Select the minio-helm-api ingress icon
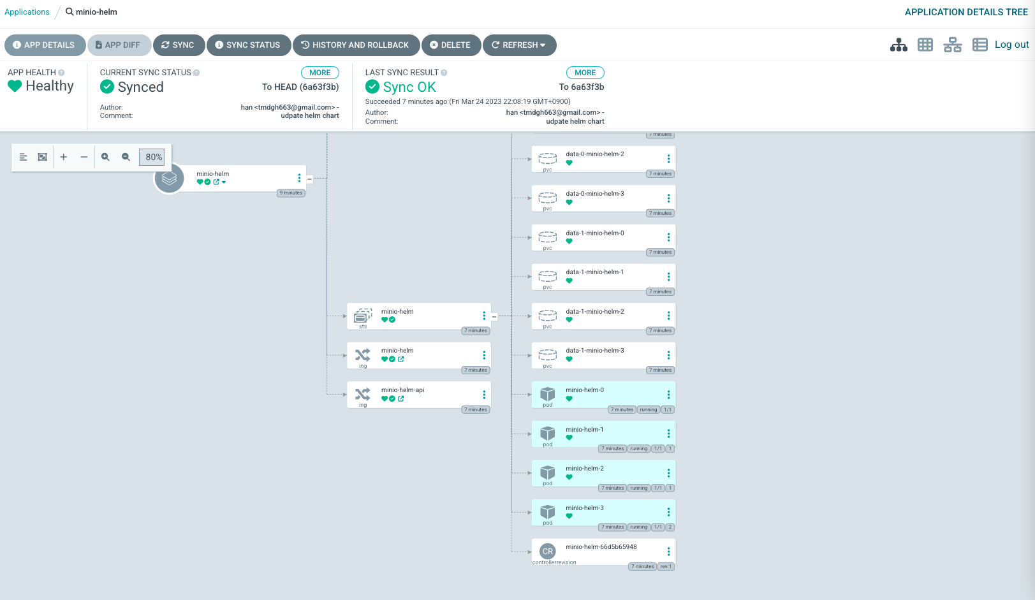This screenshot has height=600, width=1035. (363, 394)
